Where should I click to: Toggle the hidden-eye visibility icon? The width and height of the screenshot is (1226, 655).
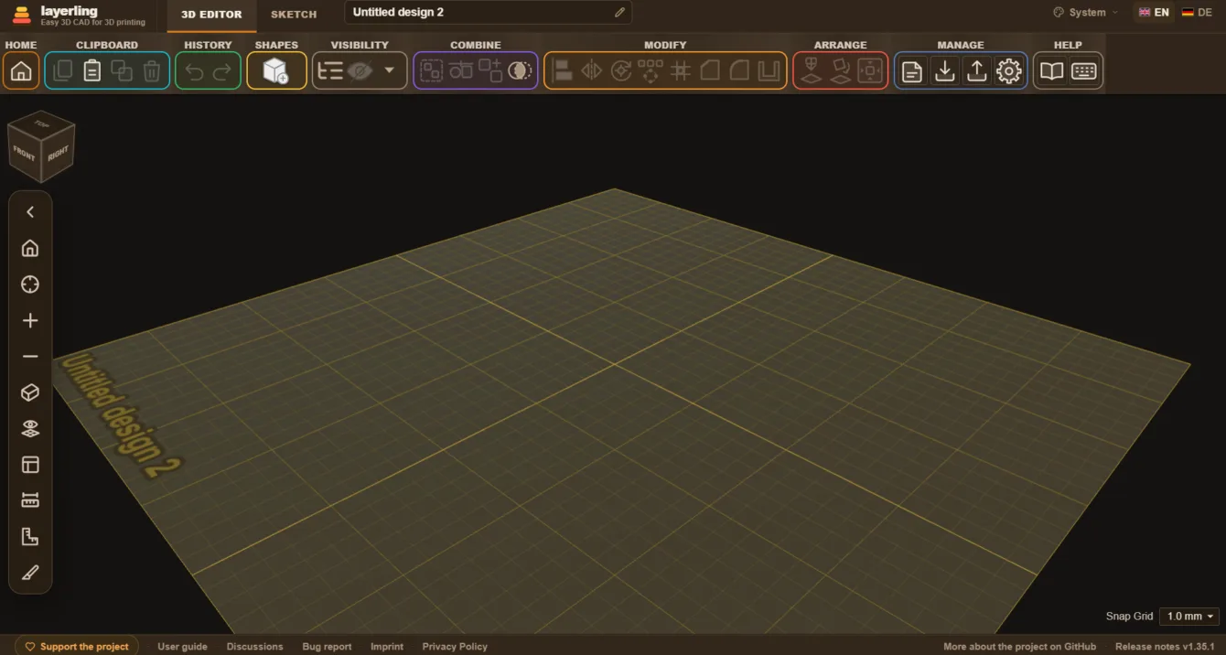(360, 70)
